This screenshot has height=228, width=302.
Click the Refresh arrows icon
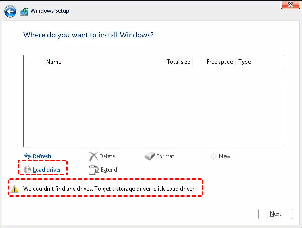click(27, 156)
